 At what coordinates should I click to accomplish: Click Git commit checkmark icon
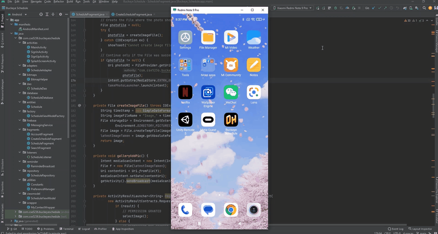pos(379,8)
